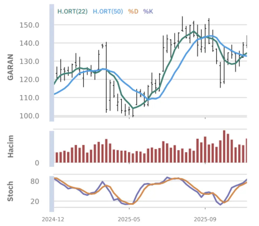Click the 110.0 price level label
Viewport: 259px width, 226px height.
(30, 98)
